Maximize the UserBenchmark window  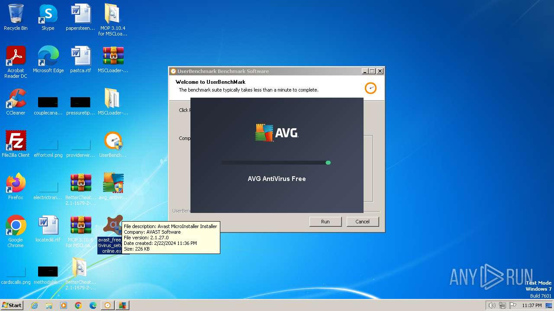coord(372,71)
